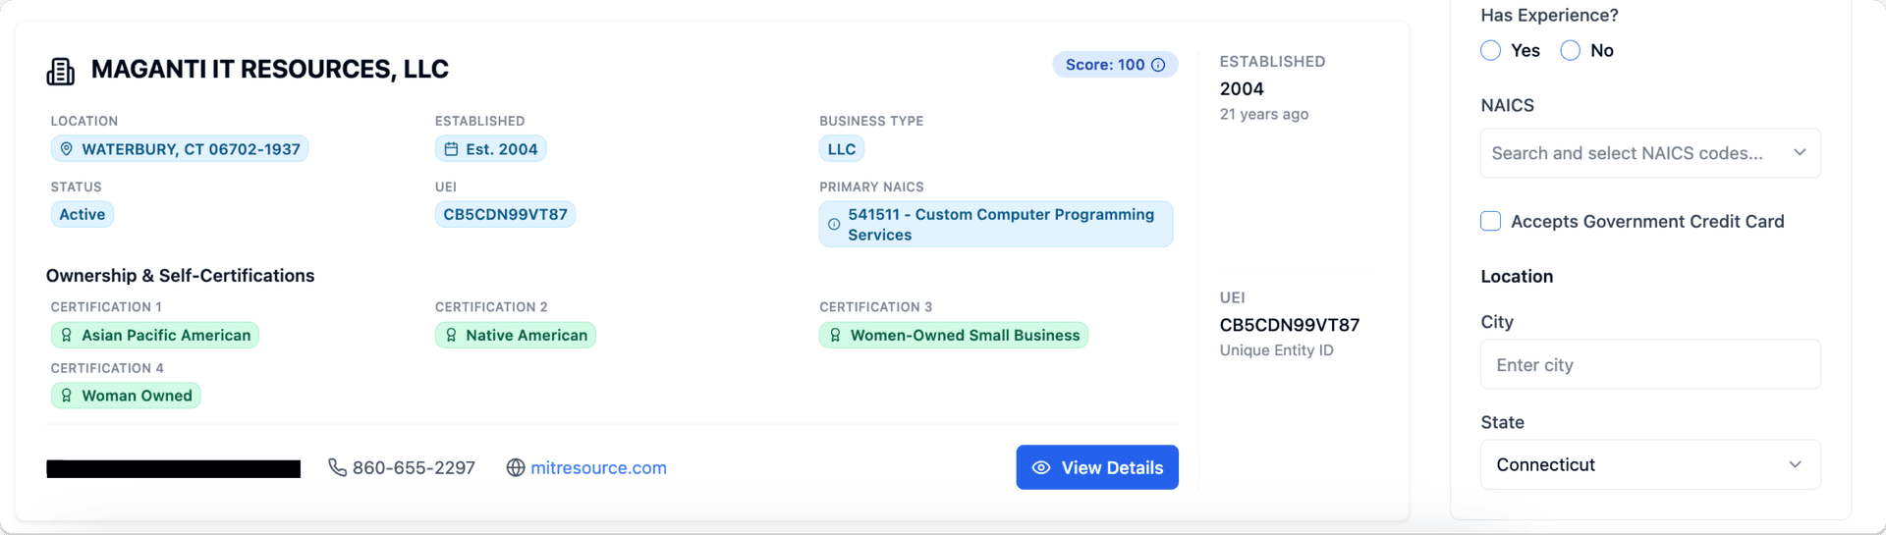Viewport: 1886px width, 535px height.
Task: Click the phone icon next to 860-655-2297
Action: [337, 467]
